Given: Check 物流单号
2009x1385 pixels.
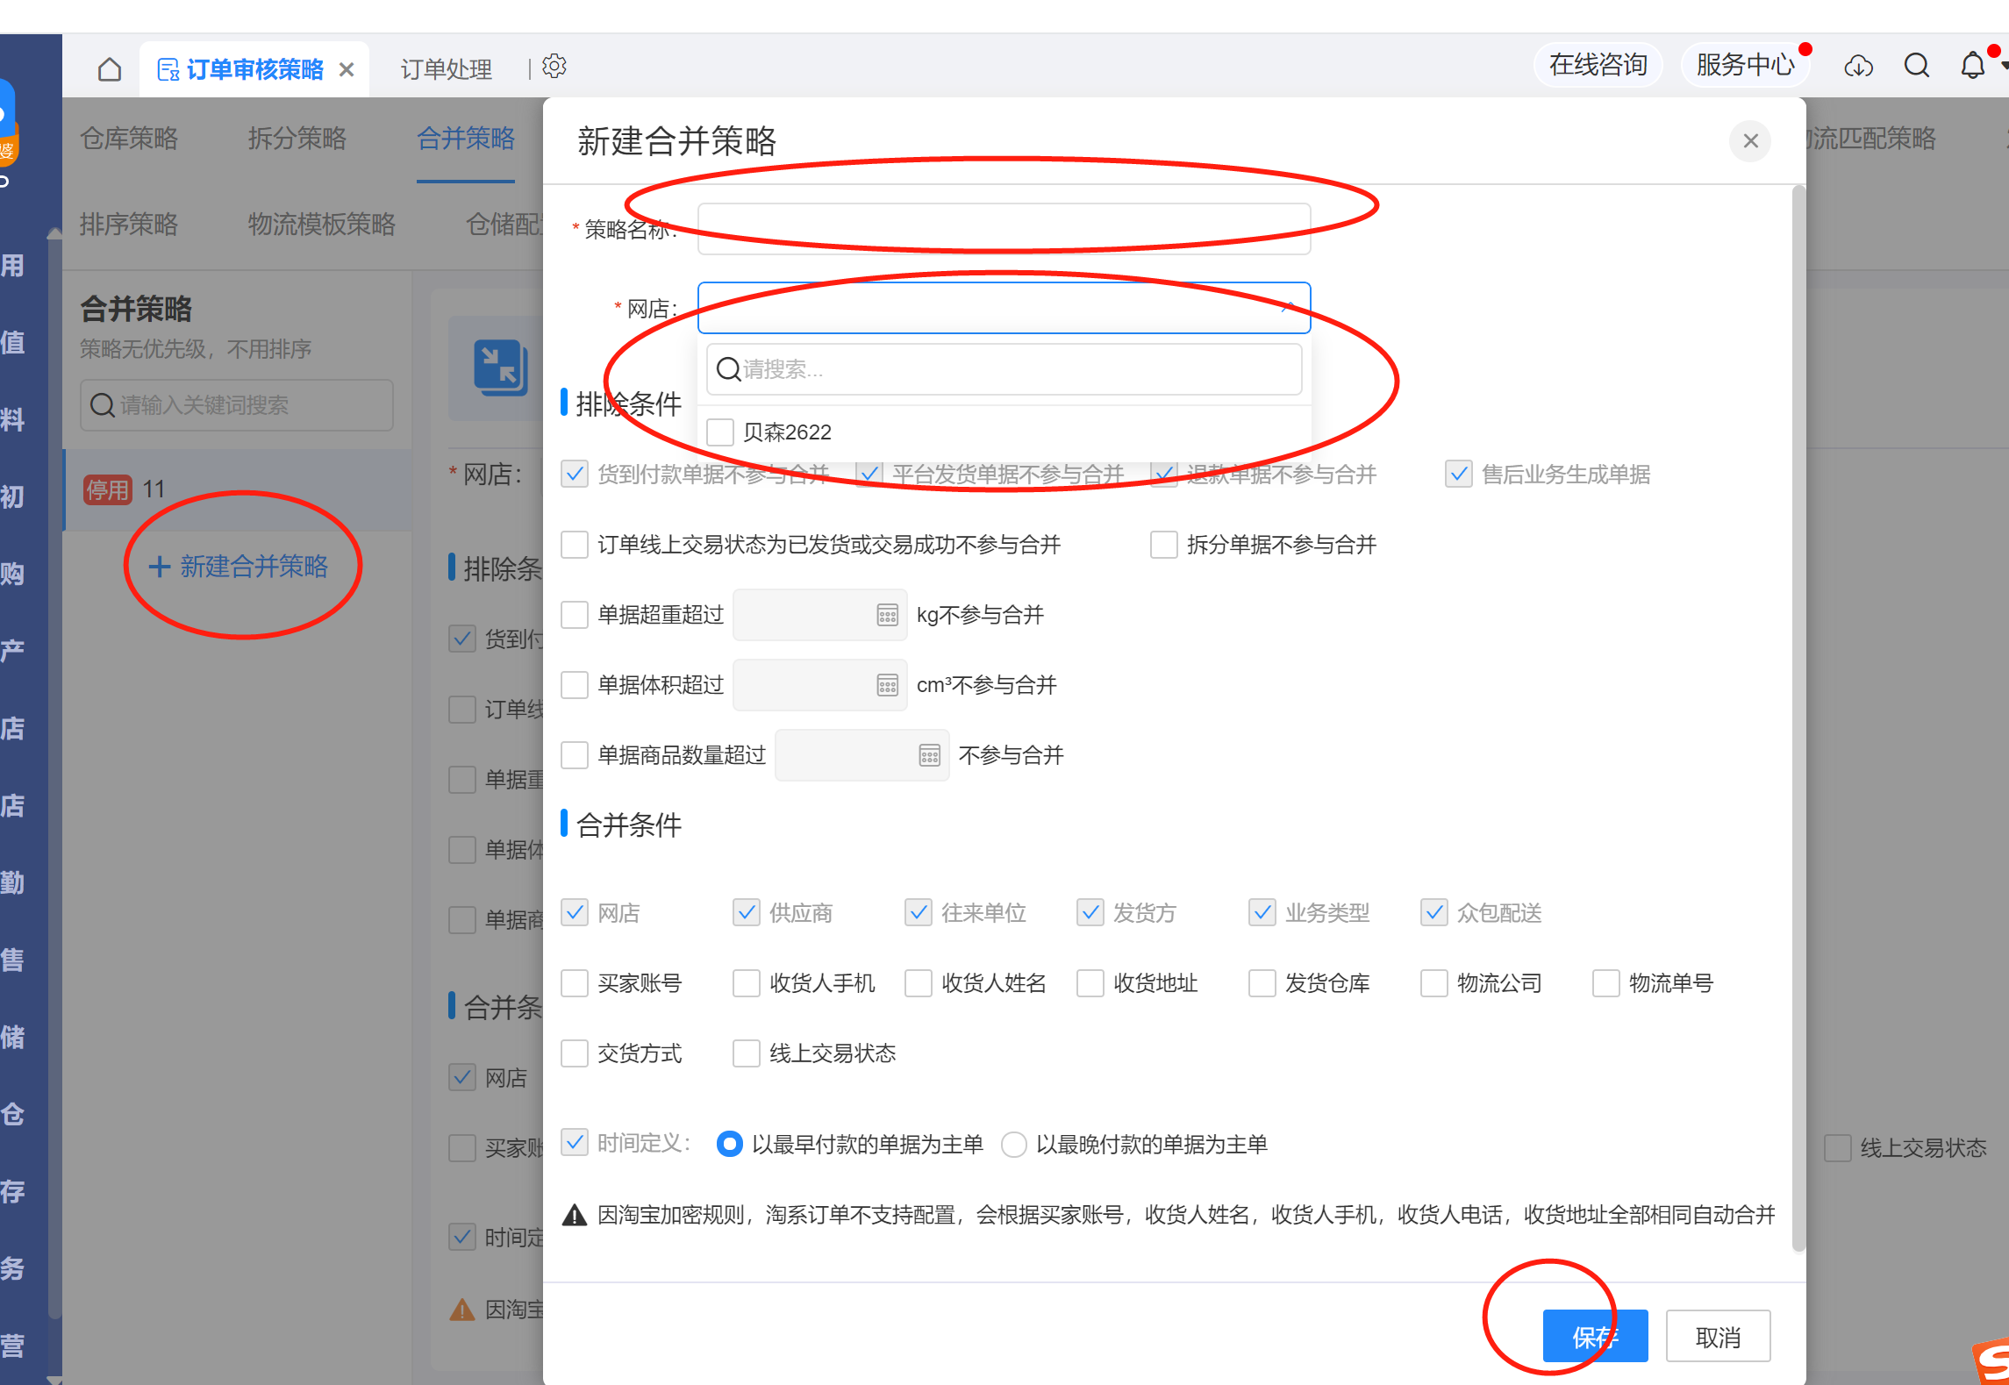Looking at the screenshot, I should point(1606,983).
